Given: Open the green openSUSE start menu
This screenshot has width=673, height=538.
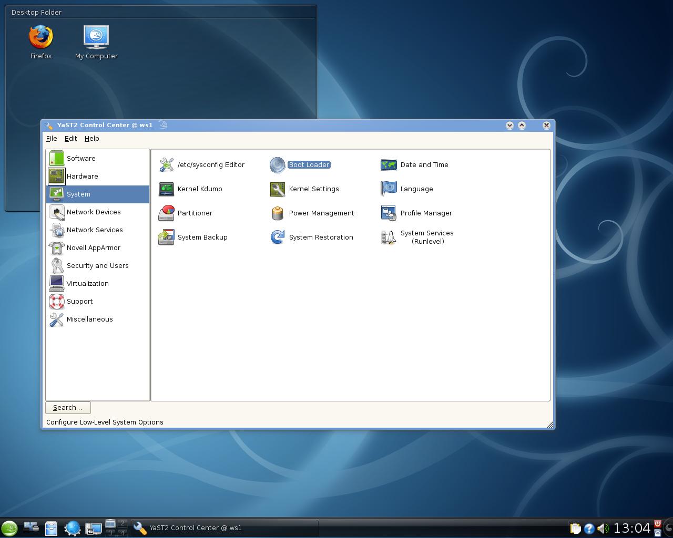Looking at the screenshot, I should coord(9,528).
